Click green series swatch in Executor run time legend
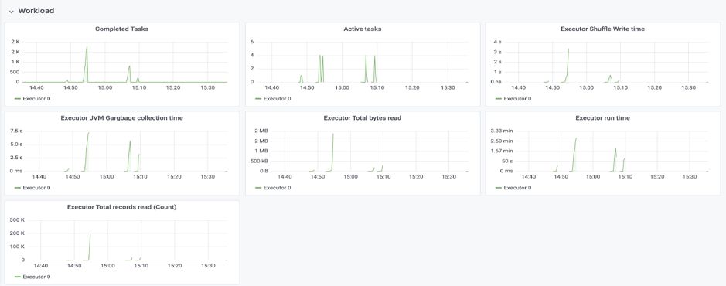Viewport: 726px width, 286px height. [498, 188]
